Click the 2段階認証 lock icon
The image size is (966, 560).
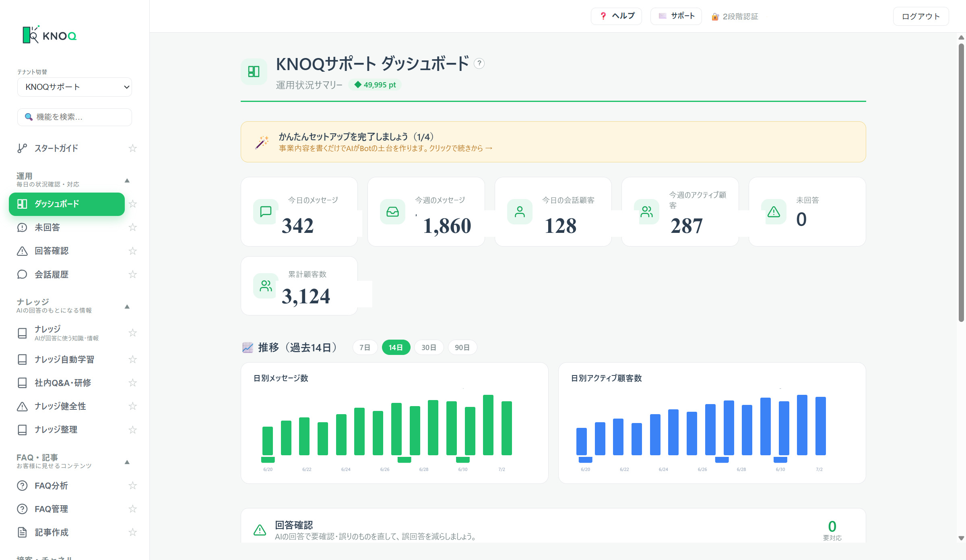[x=715, y=17]
